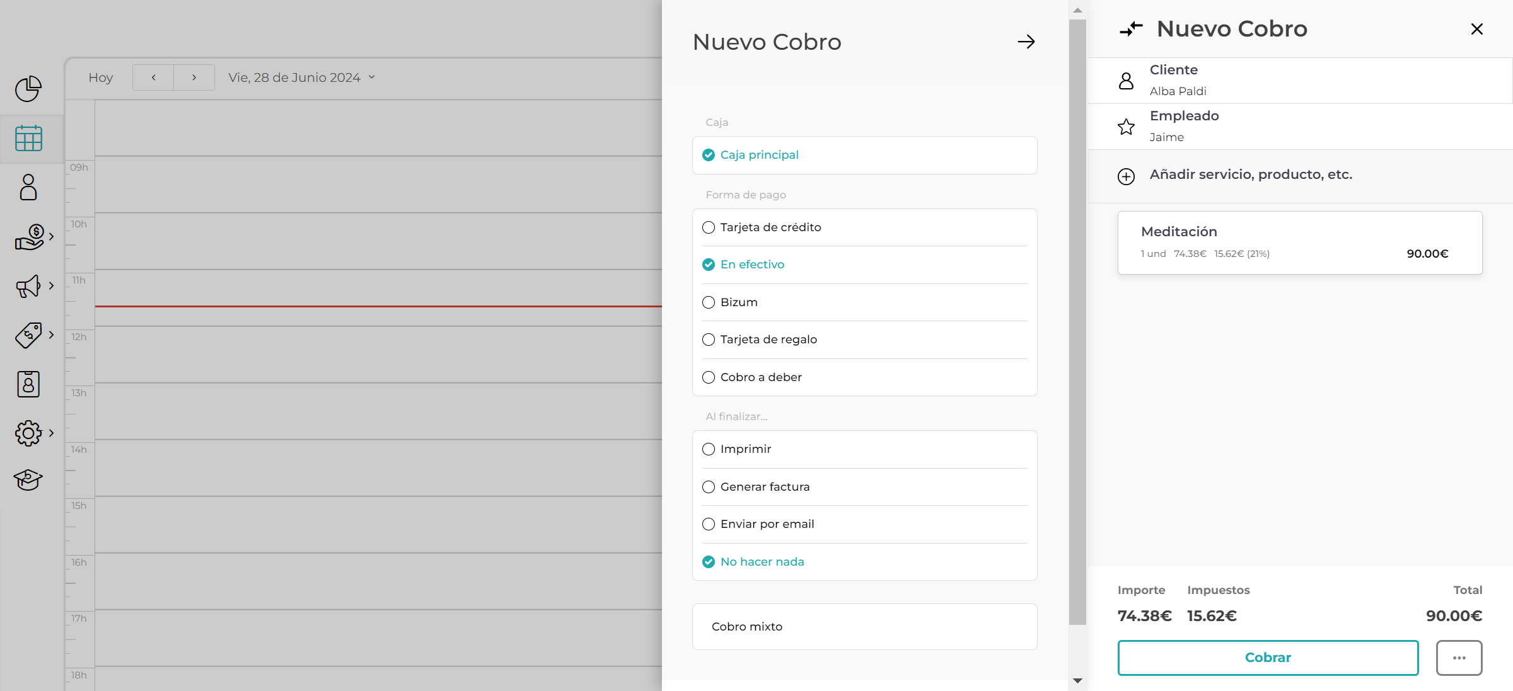Click the swap arrows icon beside Nuevo Cobro
Viewport: 1513px width, 691px height.
(1131, 29)
